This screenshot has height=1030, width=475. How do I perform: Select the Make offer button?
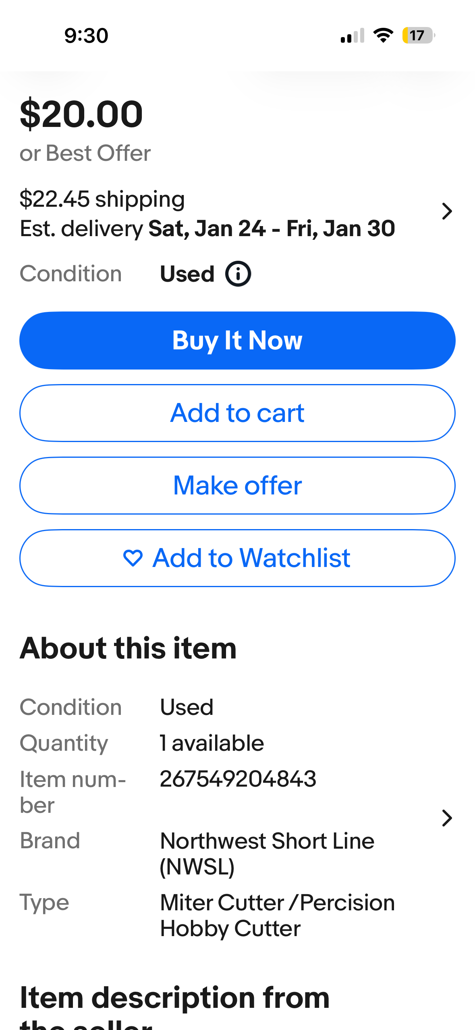tap(237, 486)
